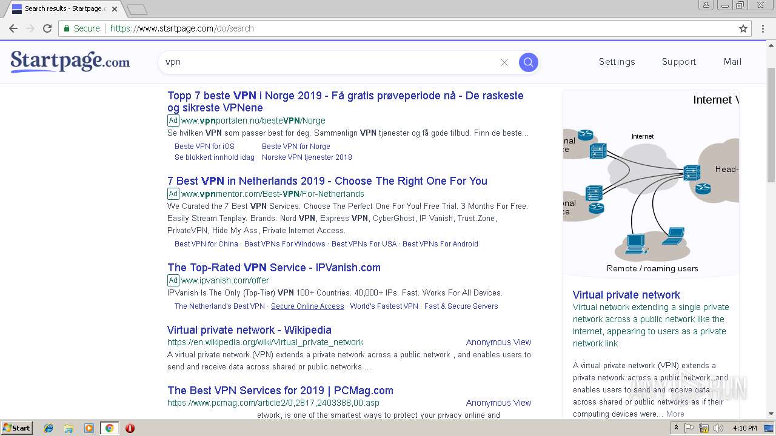
Task: Click Best VPNs For USA sitelink
Action: [364, 244]
